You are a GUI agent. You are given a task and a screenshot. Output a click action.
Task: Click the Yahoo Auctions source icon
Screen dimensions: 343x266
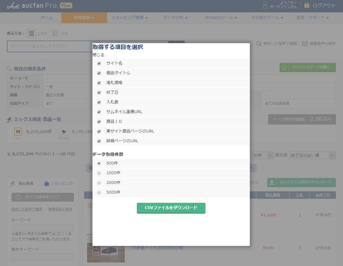tap(64, 132)
